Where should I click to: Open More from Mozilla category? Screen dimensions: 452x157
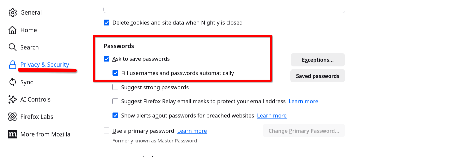[45, 134]
